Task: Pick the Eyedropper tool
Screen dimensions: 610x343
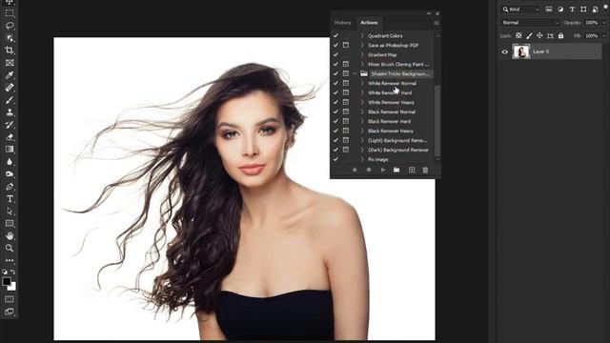Action: pyautogui.click(x=10, y=75)
